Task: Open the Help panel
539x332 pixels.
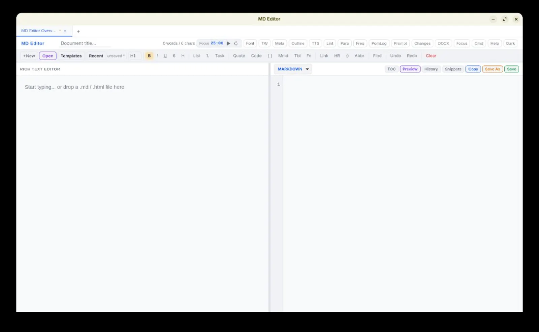Action: (x=495, y=43)
